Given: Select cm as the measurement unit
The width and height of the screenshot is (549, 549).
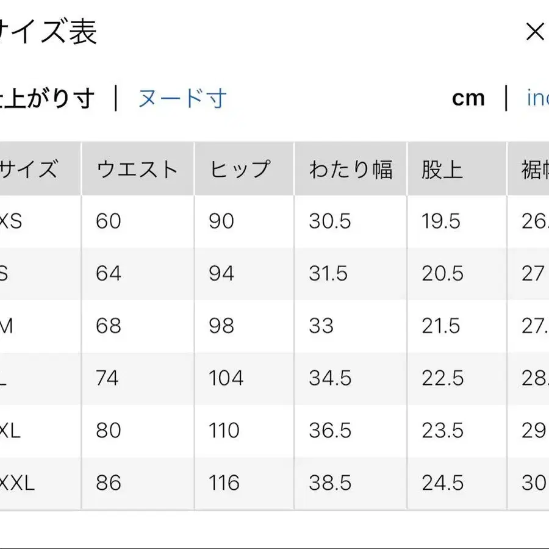Looking at the screenshot, I should point(468,96).
